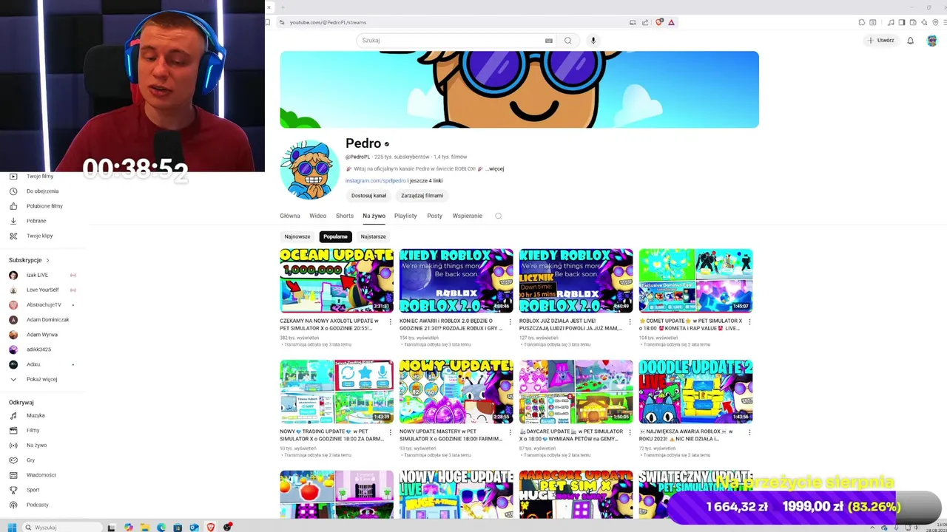
Task: Switch to the Główna channel tab
Action: point(290,216)
